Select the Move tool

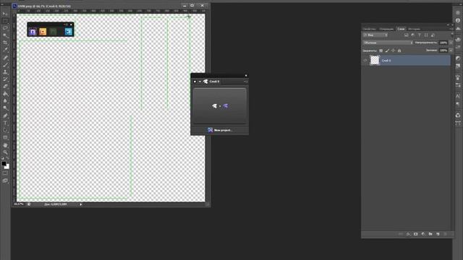pos(5,14)
